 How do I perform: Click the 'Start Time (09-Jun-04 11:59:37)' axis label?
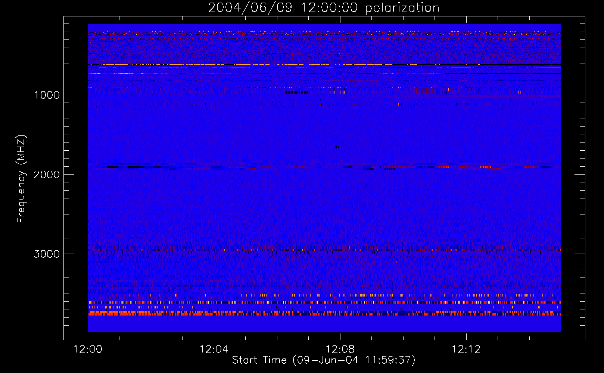click(324, 360)
